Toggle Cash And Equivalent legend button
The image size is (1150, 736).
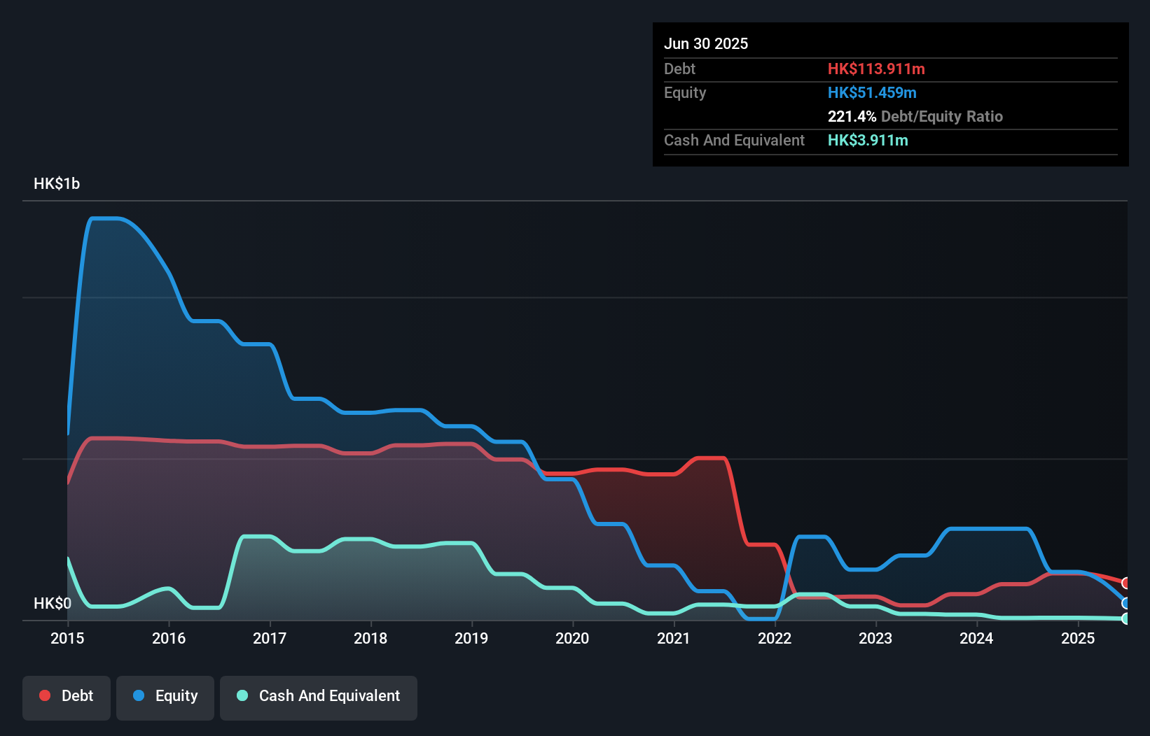click(x=319, y=698)
